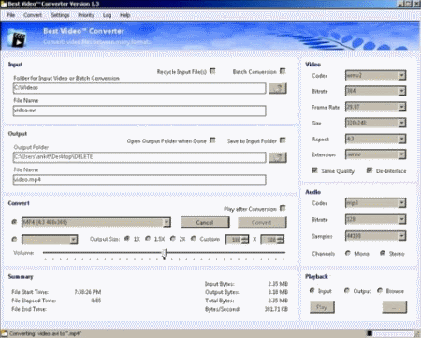
Task: Open the Settings menu
Action: [x=60, y=15]
